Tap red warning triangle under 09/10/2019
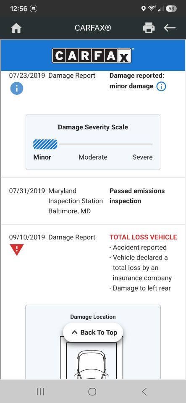 [x=17, y=249]
